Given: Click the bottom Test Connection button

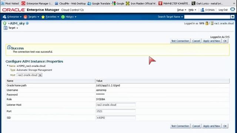Looking at the screenshot, I should (x=180, y=126).
